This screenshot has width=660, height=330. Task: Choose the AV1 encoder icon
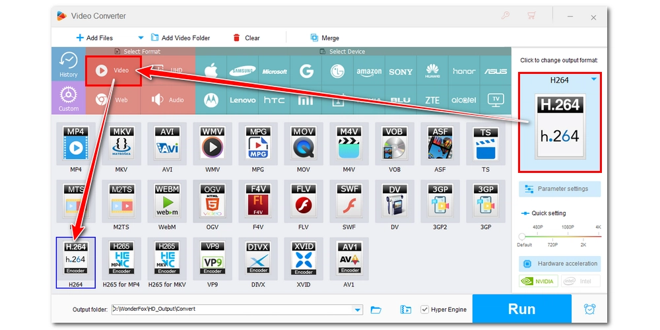[348, 259]
